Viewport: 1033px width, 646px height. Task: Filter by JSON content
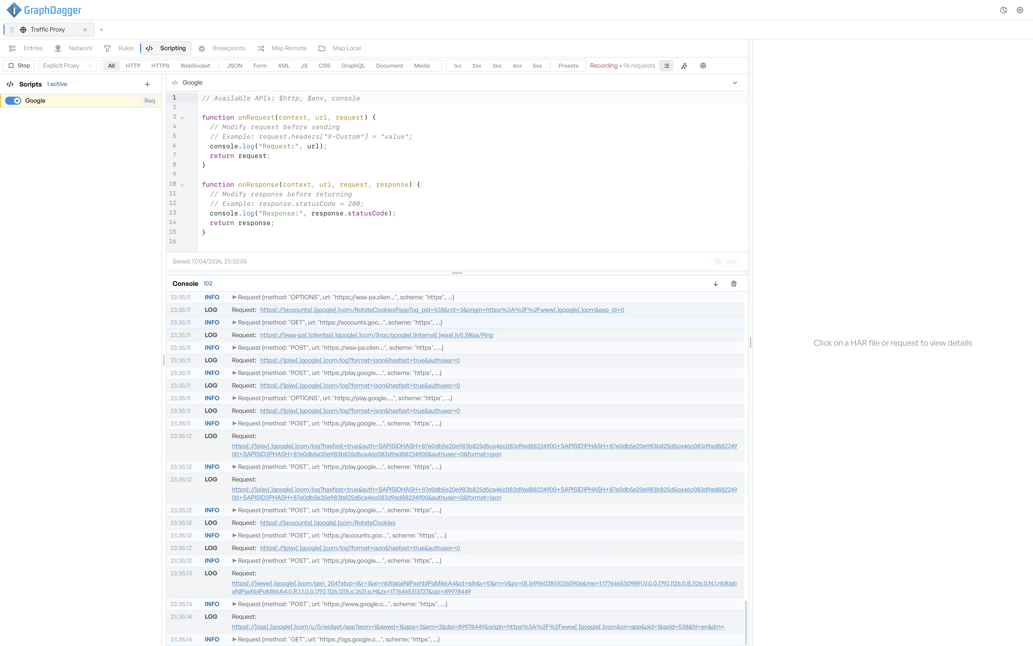(x=234, y=66)
